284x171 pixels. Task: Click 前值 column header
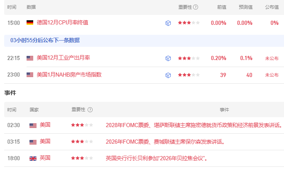(222, 7)
